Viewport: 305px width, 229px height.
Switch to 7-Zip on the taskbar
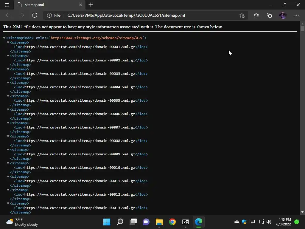[x=186, y=222]
